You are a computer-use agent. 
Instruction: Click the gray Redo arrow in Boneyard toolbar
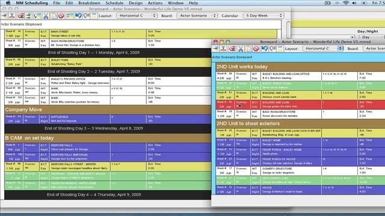click(x=273, y=49)
